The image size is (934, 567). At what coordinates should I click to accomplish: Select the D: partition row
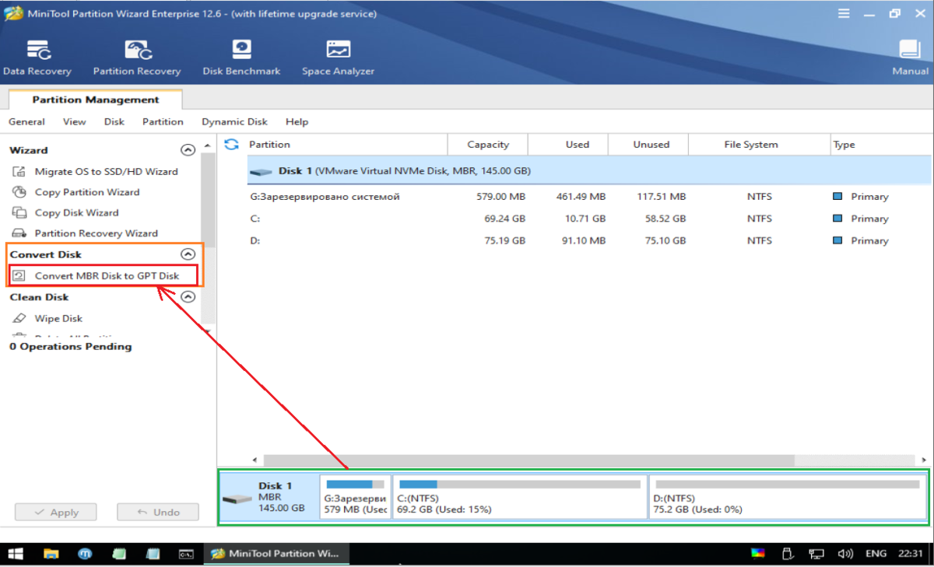[x=589, y=240]
